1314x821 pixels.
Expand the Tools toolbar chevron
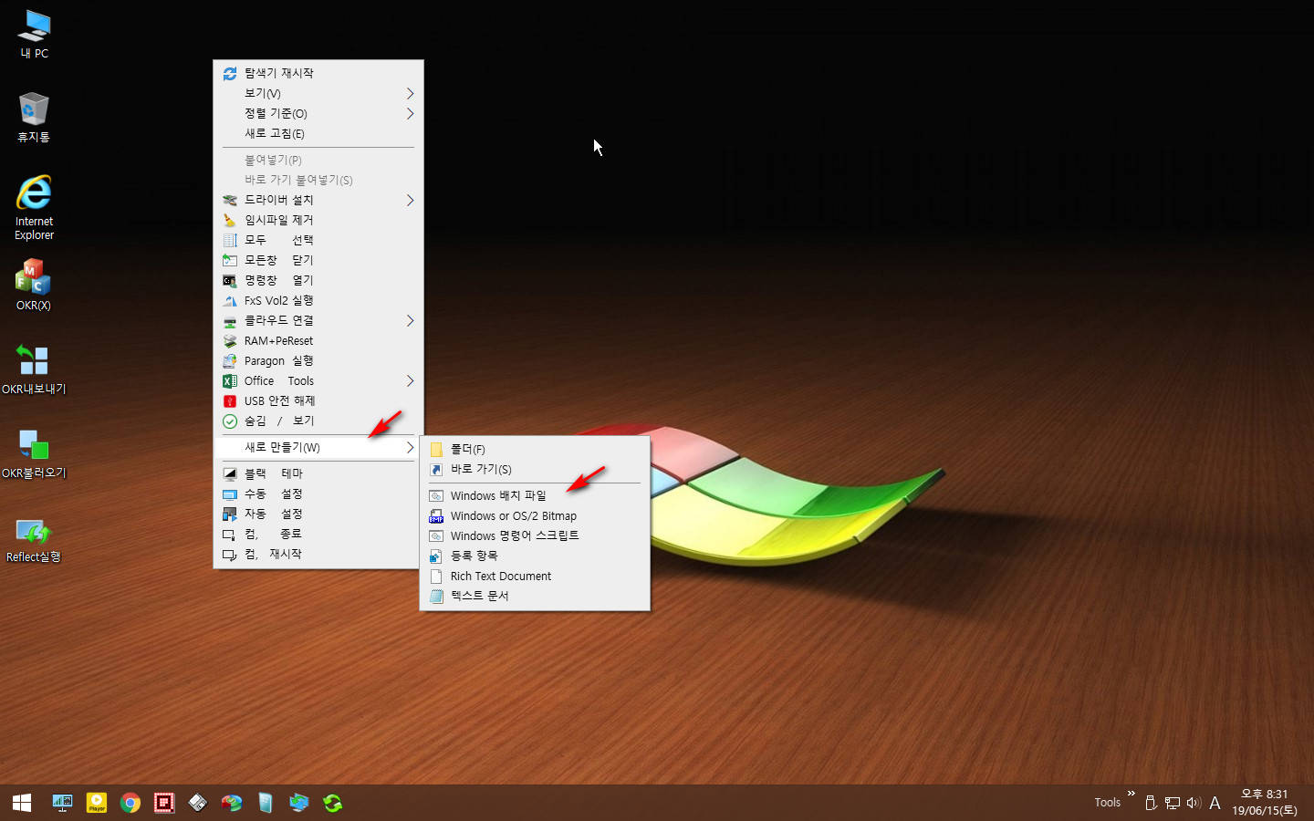[1131, 794]
